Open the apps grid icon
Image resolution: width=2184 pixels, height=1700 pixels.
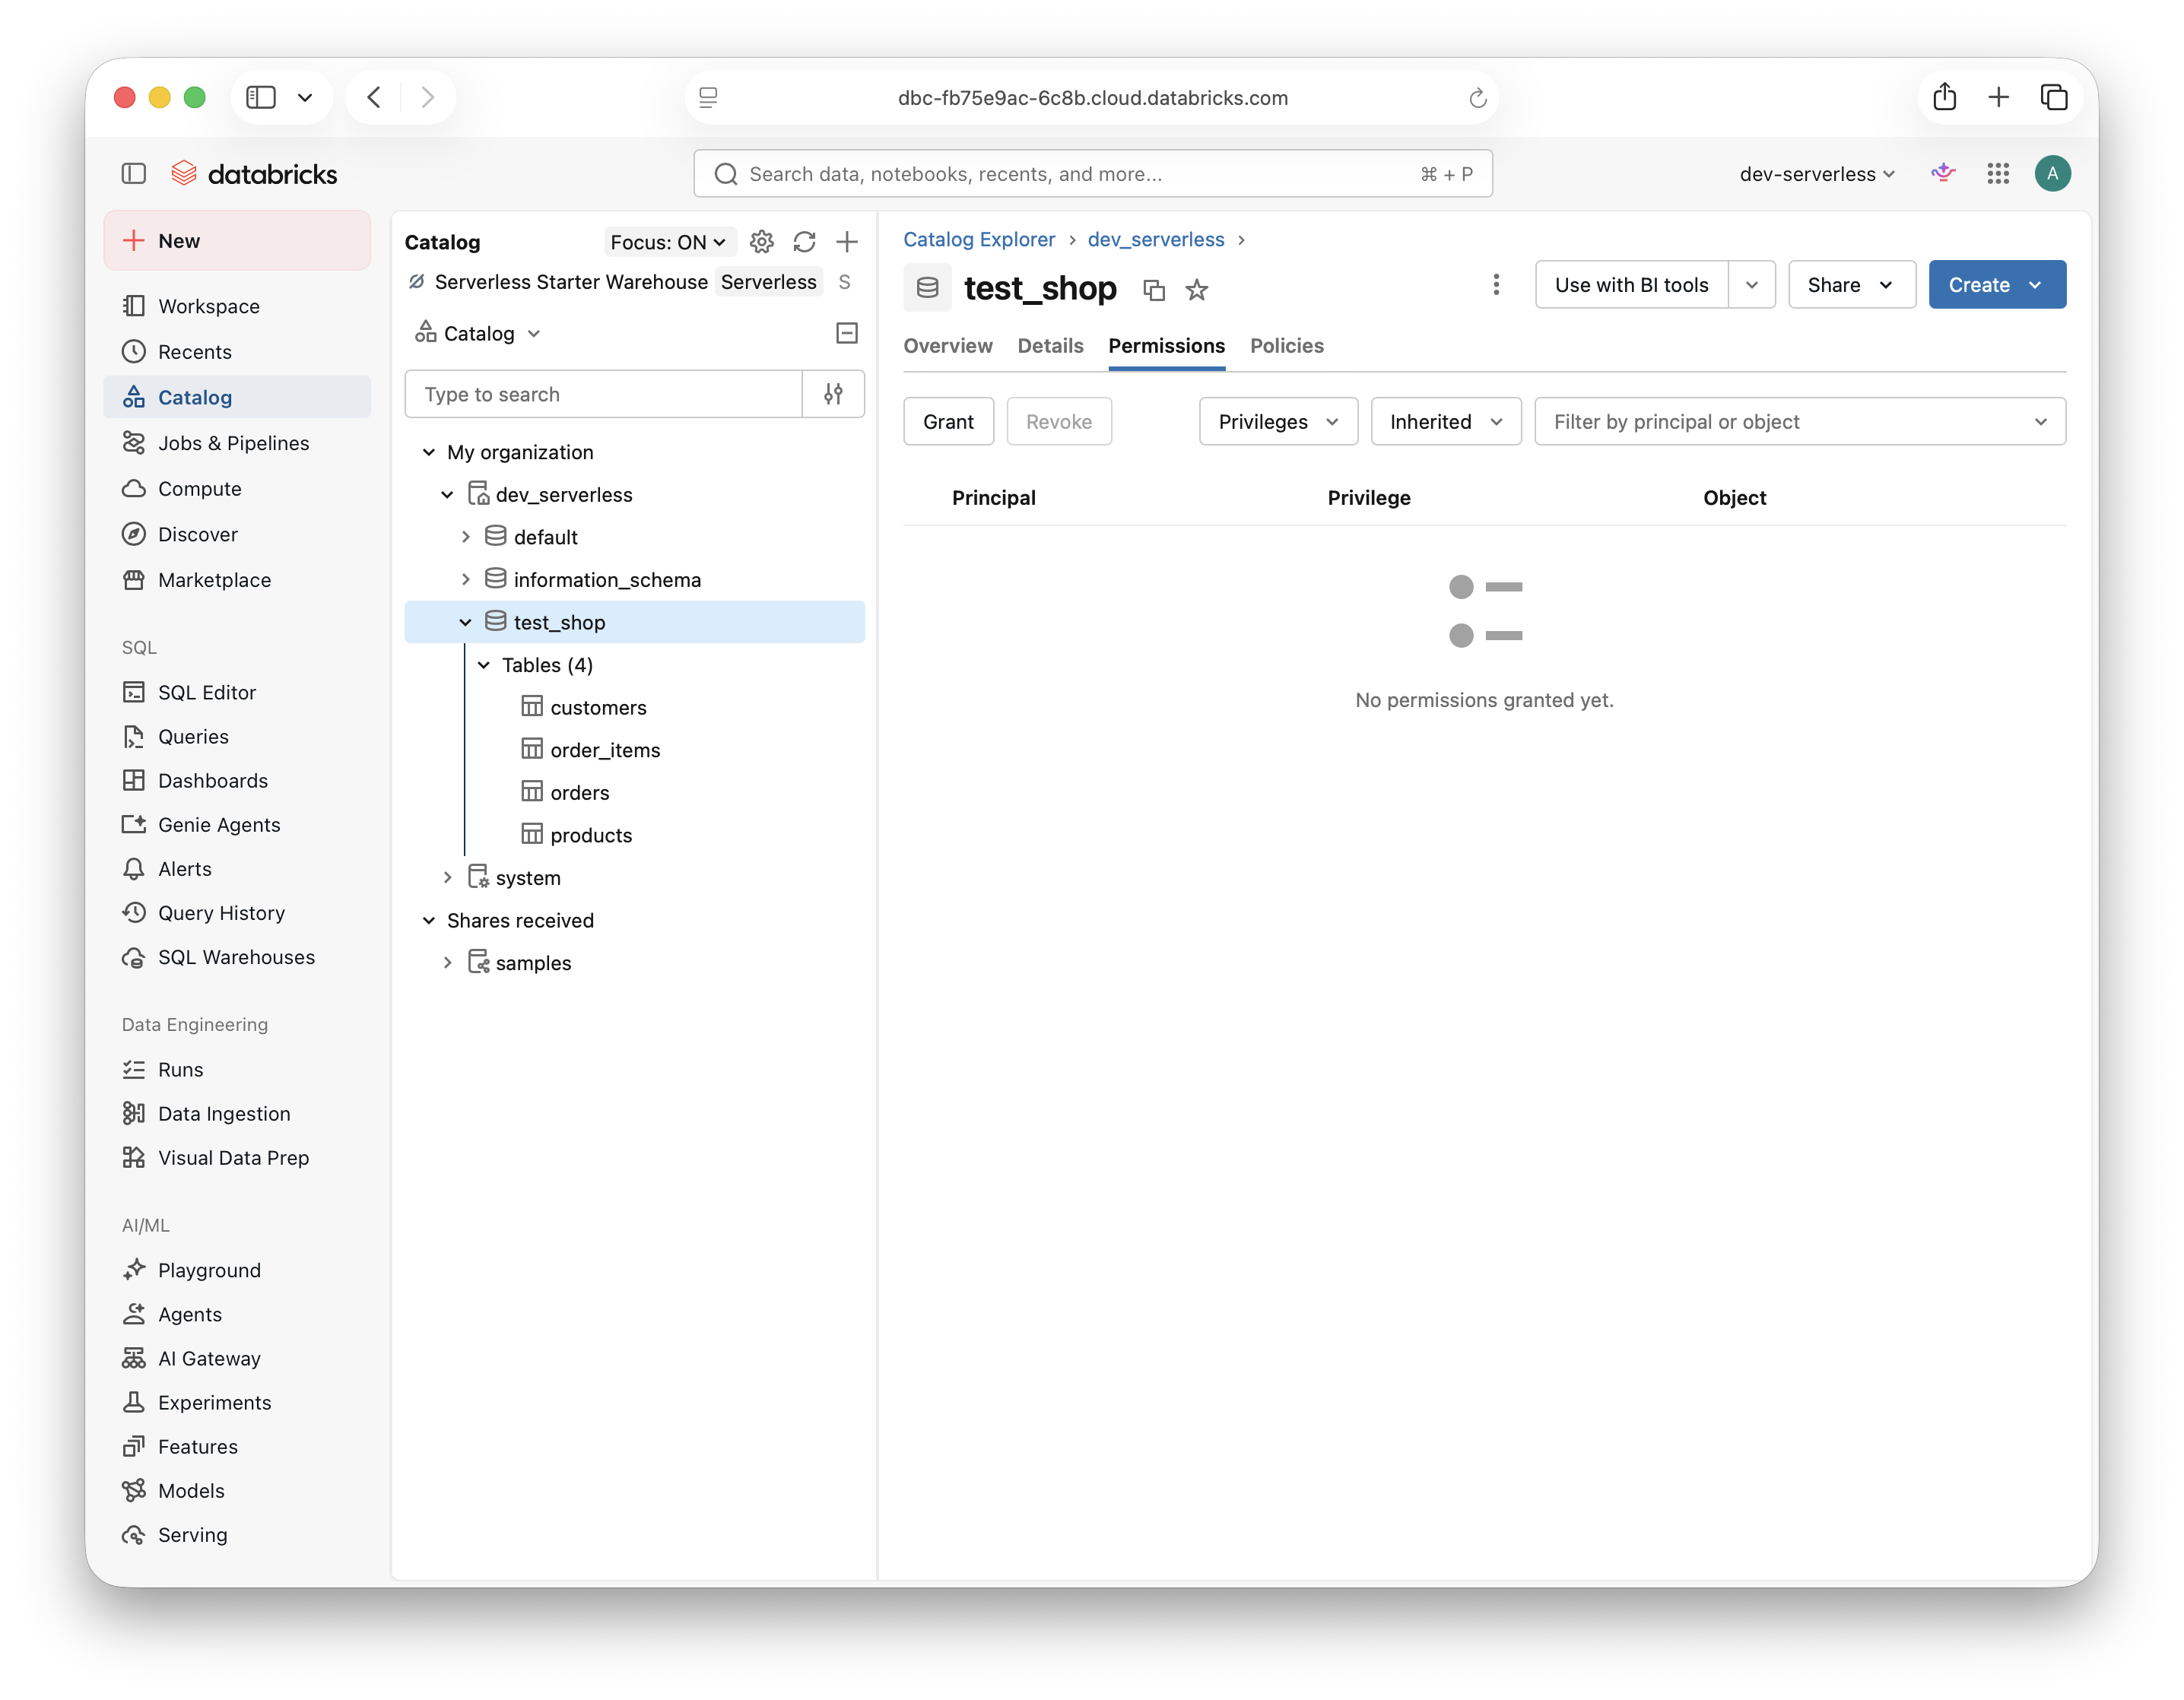[1998, 173]
